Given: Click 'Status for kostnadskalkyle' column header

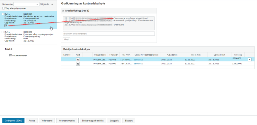Looking at the screenshot, I should point(146,55).
